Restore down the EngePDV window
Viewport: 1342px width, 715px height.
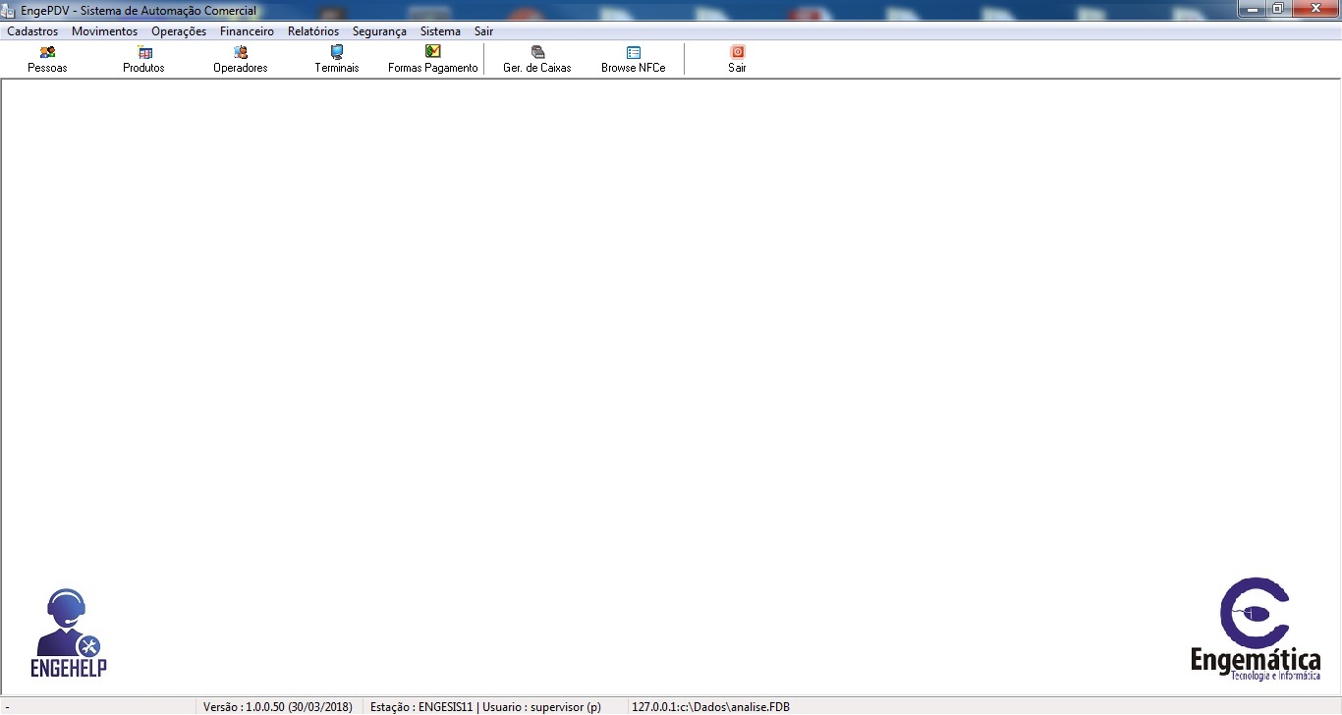(x=1278, y=9)
